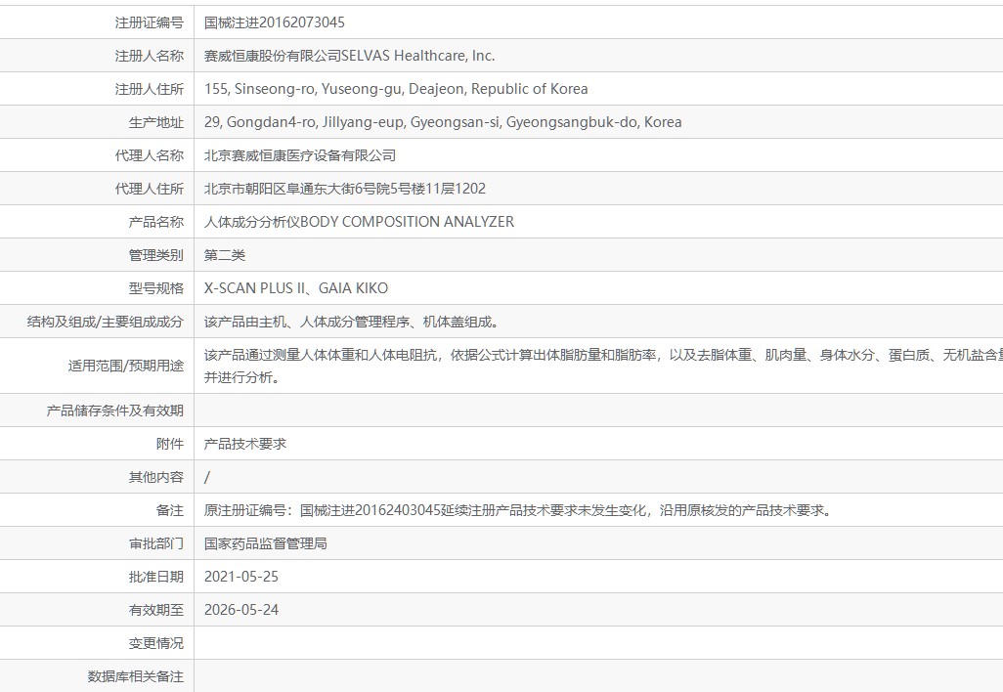Click model specification X-SCAN PLUS II
Viewport: 1003px width, 692px height.
(x=255, y=288)
